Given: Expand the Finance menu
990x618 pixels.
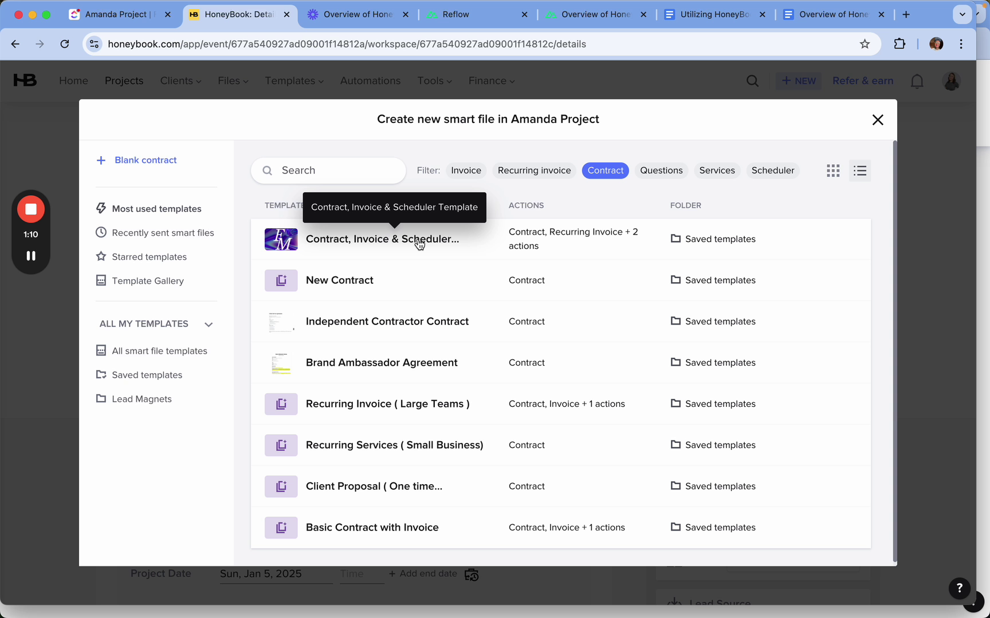Looking at the screenshot, I should pyautogui.click(x=491, y=81).
